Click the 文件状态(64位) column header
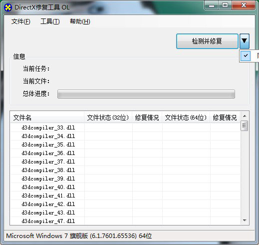The height and width of the screenshot is (245, 259). pyautogui.click(x=186, y=117)
